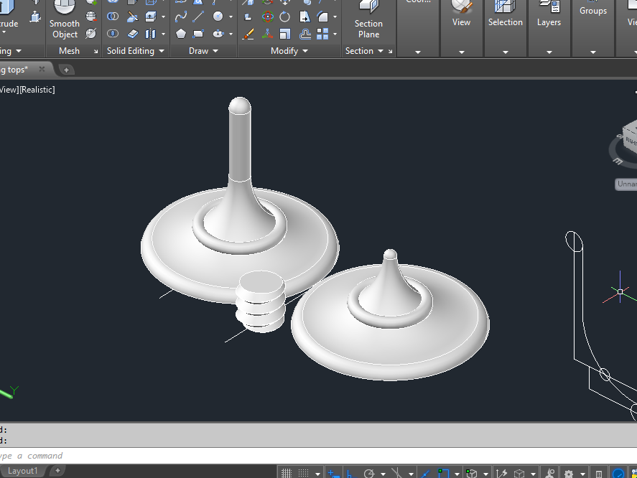Click the Stretch modify tool
This screenshot has width=637, height=478.
tap(304, 17)
